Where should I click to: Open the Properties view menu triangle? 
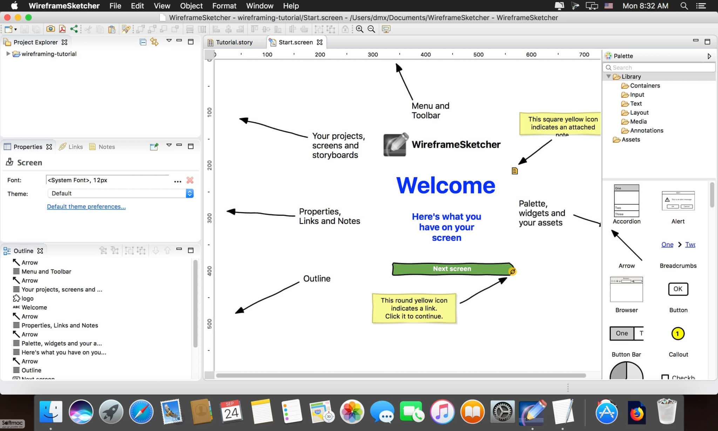[169, 145]
